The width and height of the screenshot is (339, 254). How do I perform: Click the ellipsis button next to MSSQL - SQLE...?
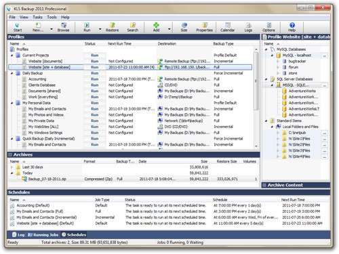click(x=325, y=85)
